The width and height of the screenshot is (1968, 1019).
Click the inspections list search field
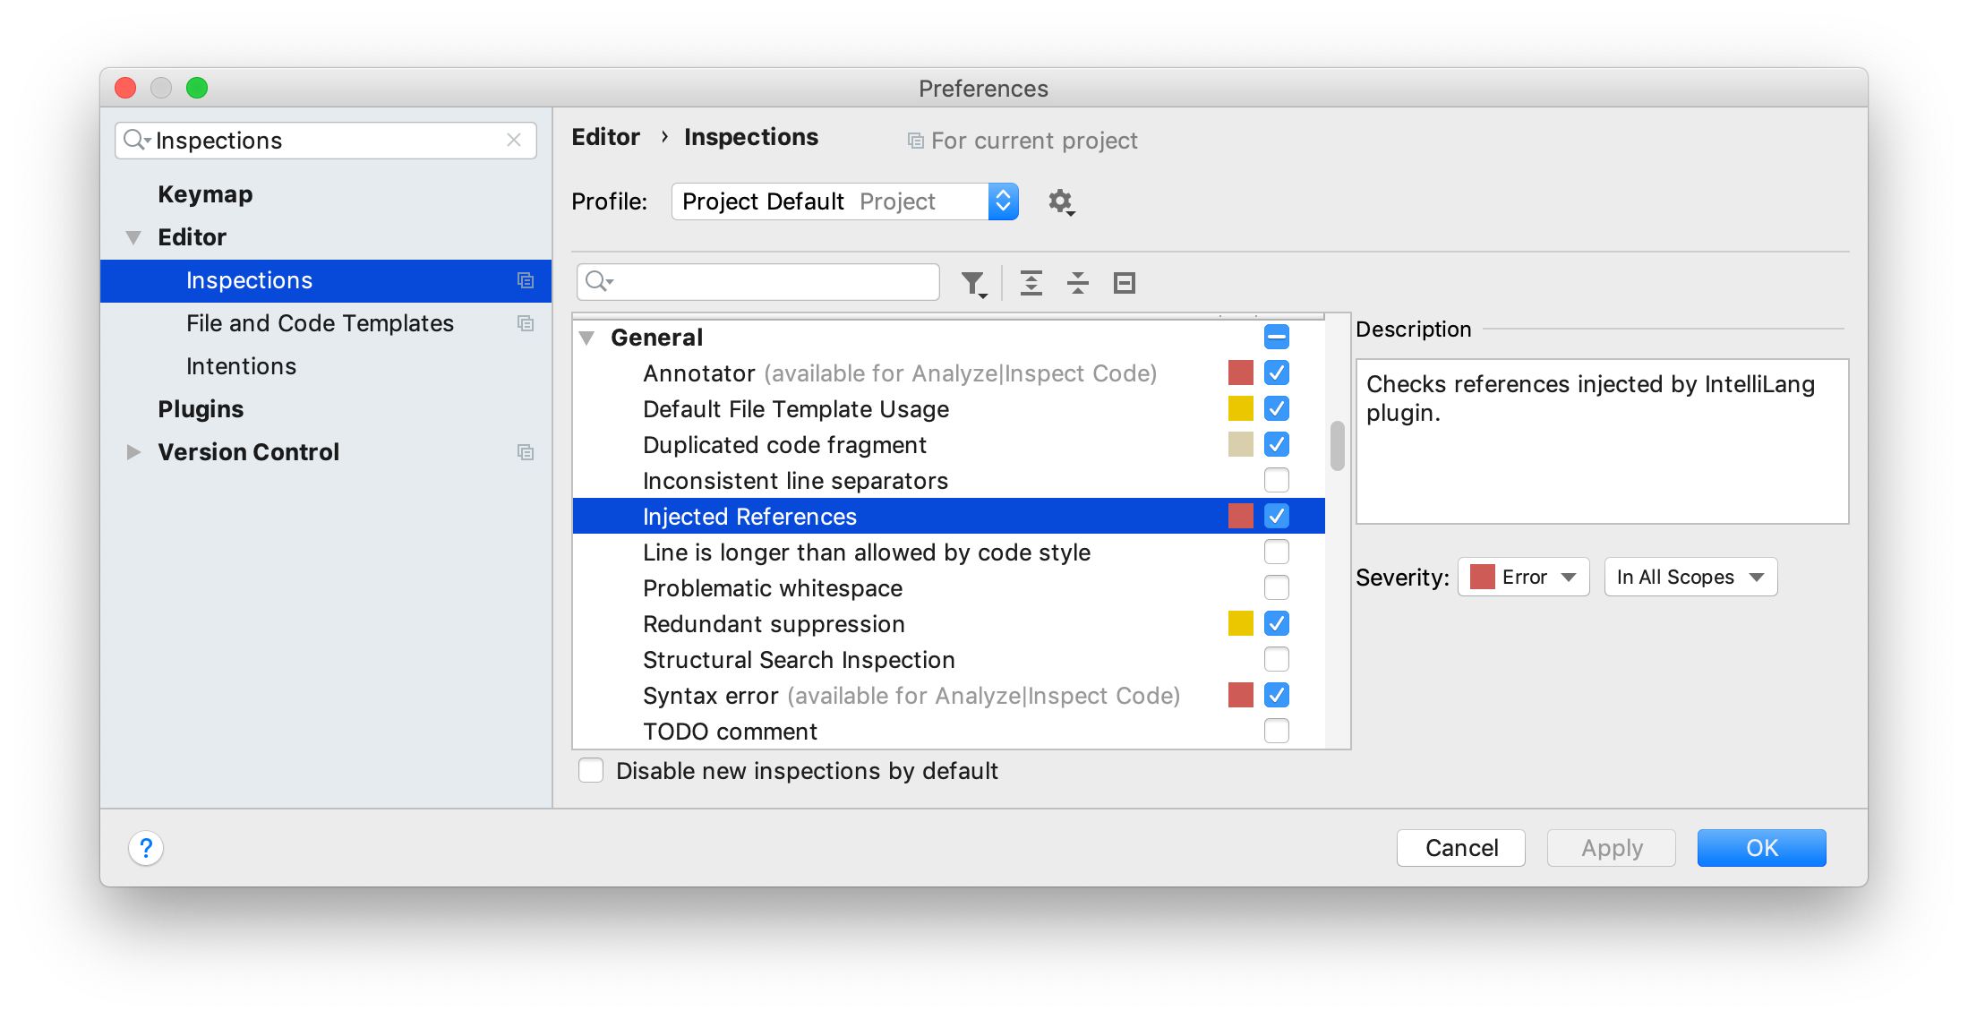pyautogui.click(x=758, y=282)
